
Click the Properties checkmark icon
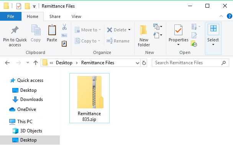(178, 30)
